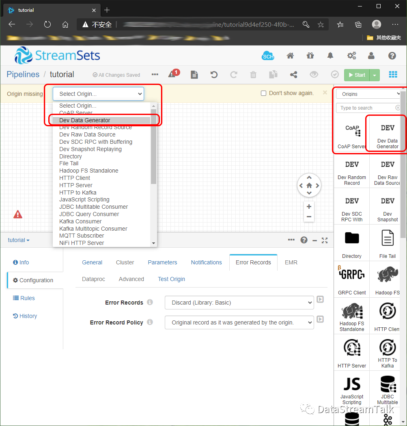This screenshot has width=407, height=426.
Task: Click the preview eye icon
Action: pyautogui.click(x=314, y=74)
